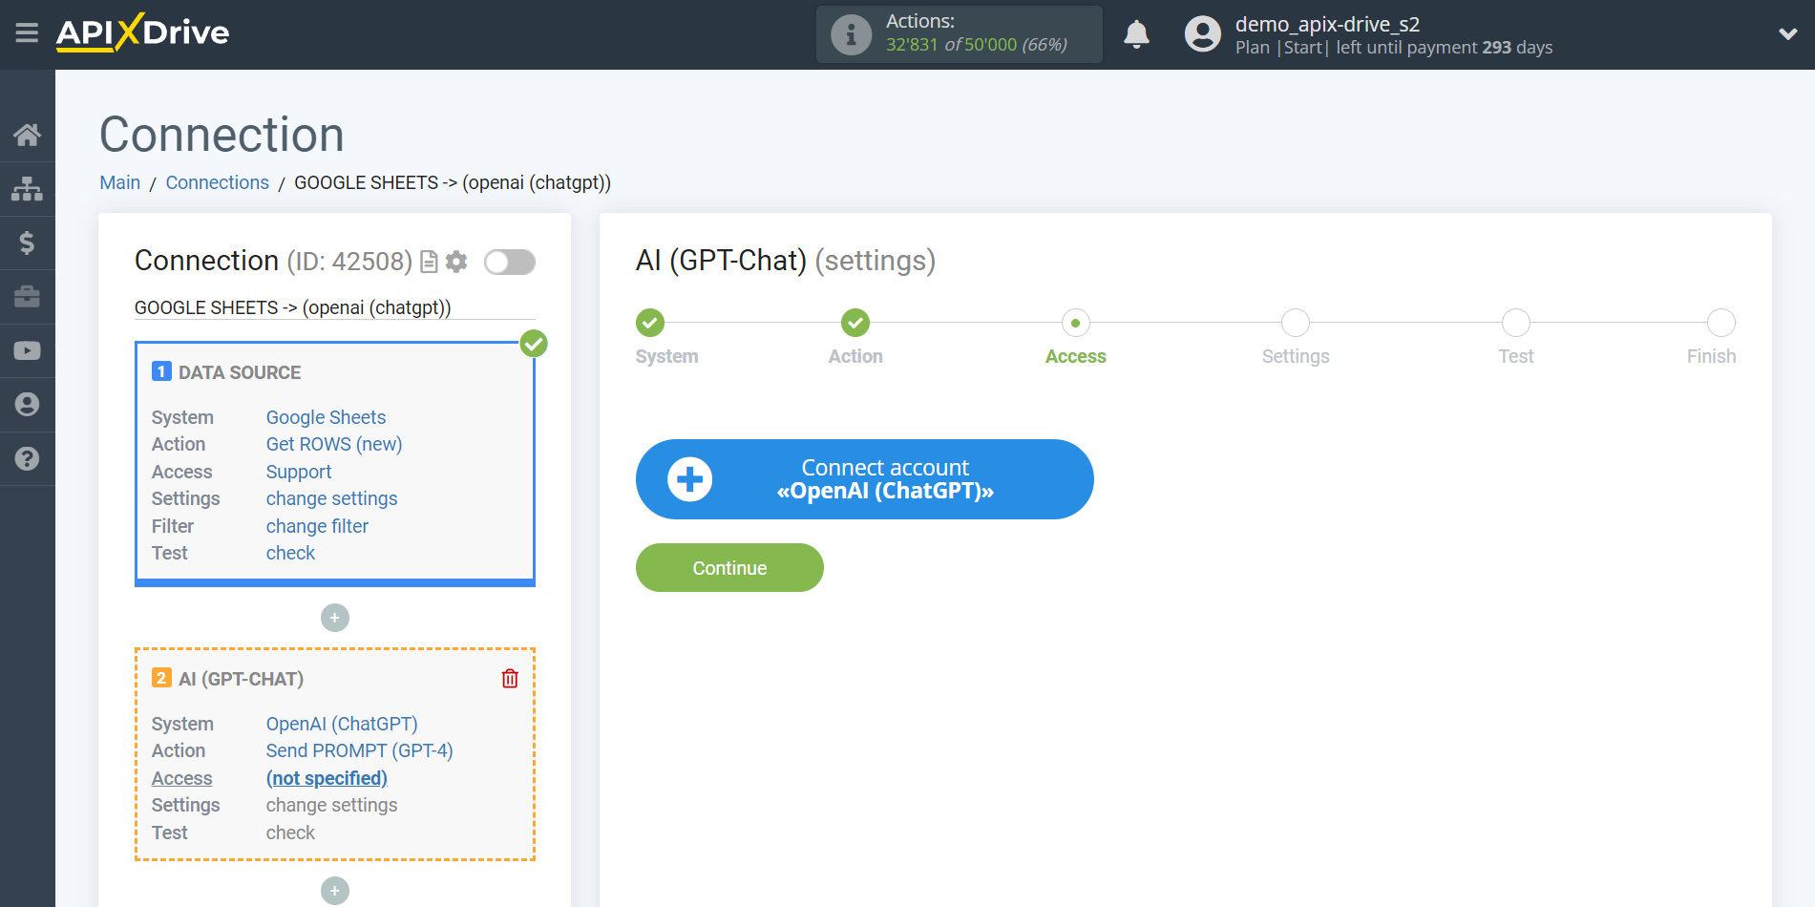Select the Home icon in the sidebar

27,134
